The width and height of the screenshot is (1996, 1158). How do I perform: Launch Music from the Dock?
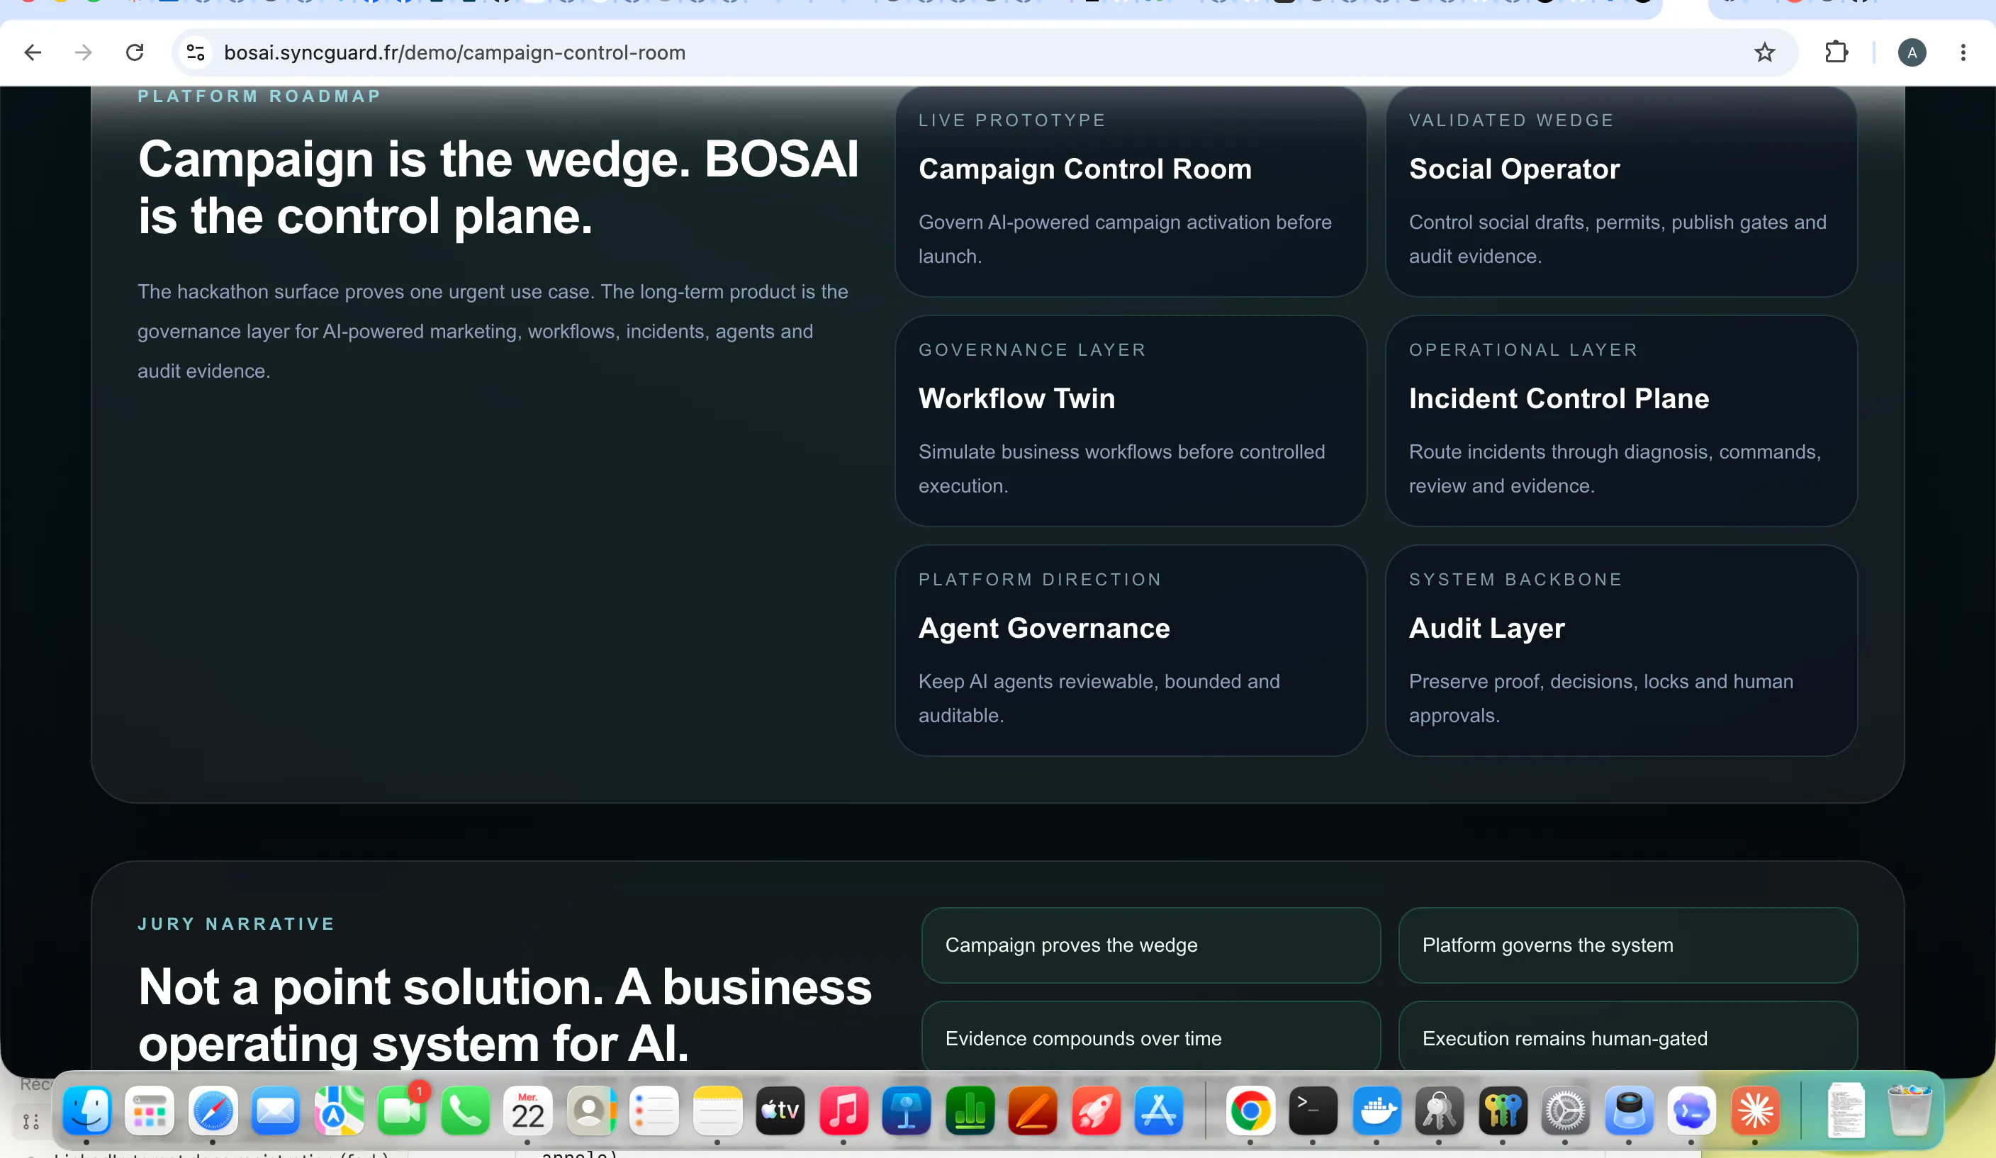click(843, 1111)
